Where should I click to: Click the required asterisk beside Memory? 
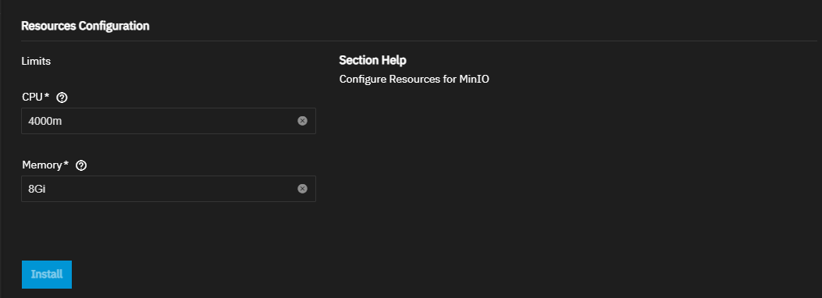coord(66,165)
